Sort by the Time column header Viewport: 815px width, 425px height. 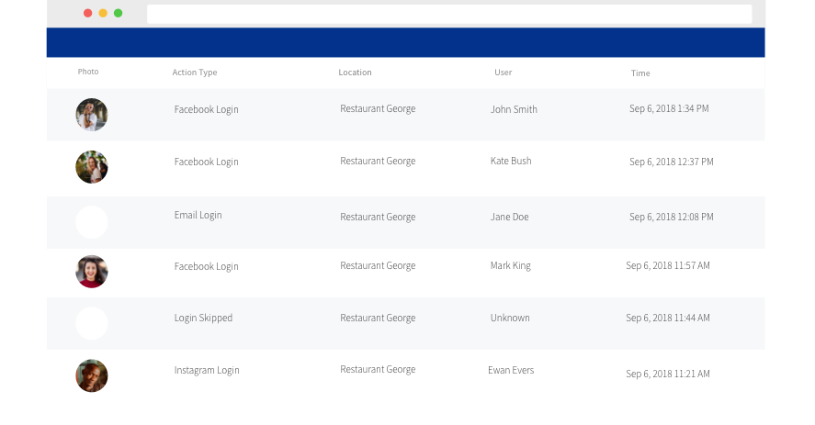(640, 73)
